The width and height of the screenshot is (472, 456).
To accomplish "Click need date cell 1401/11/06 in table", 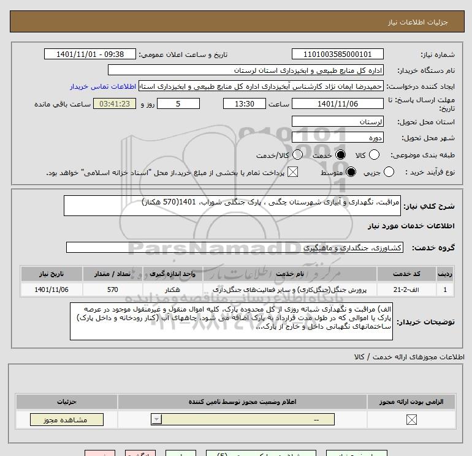I will click(x=51, y=290).
